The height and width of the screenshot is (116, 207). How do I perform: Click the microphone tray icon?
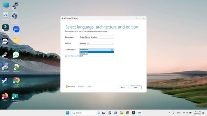[x=174, y=113]
